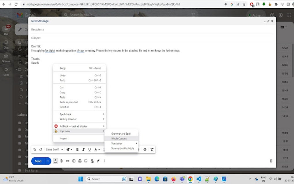Insert files using Google Drive icon

coord(80,161)
